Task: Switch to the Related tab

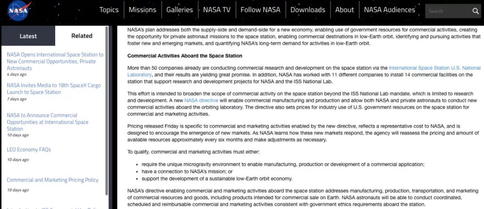Action: pyautogui.click(x=82, y=36)
